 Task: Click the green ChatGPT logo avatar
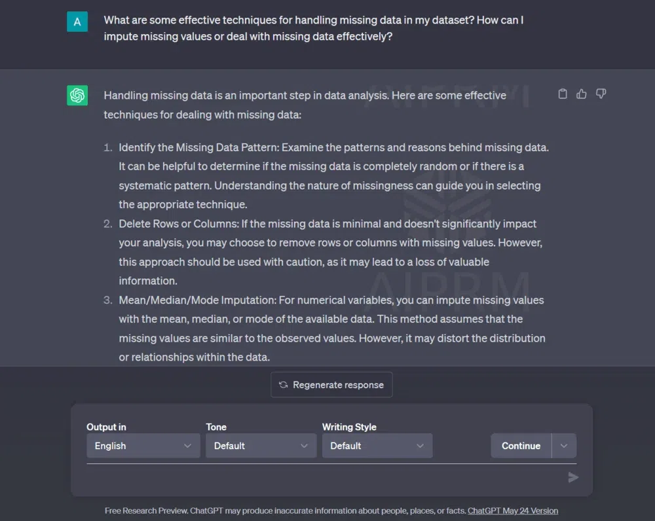point(77,96)
